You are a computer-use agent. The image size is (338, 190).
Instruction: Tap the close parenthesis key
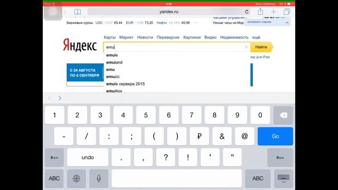click(177, 136)
